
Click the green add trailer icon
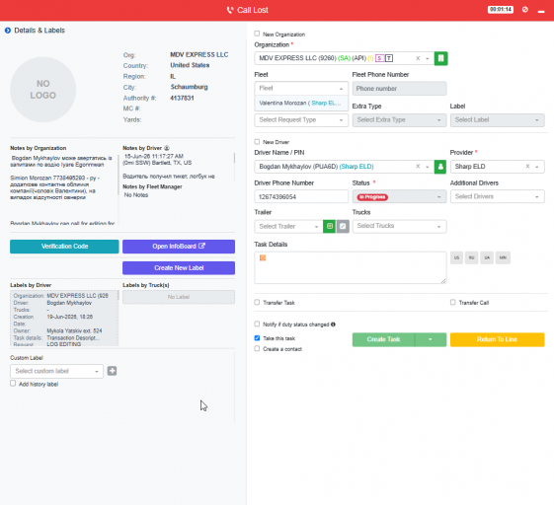329,226
